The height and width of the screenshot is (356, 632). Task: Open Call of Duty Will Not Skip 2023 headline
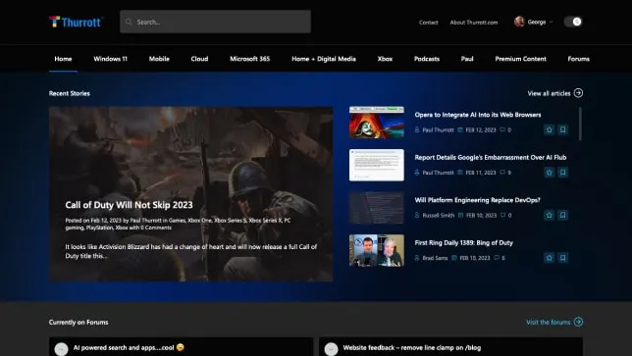[x=129, y=205]
